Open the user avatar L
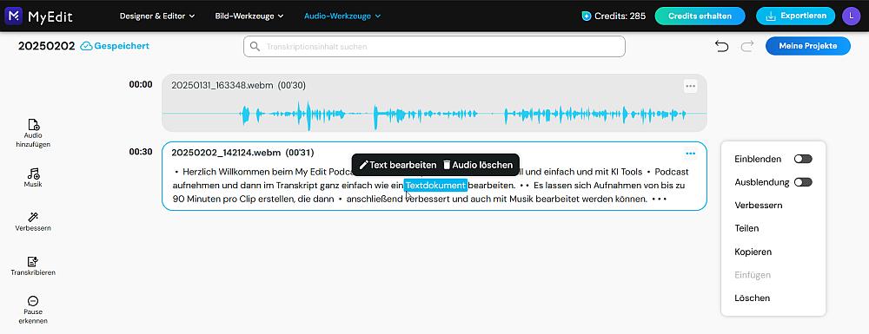The image size is (869, 334). 851,16
